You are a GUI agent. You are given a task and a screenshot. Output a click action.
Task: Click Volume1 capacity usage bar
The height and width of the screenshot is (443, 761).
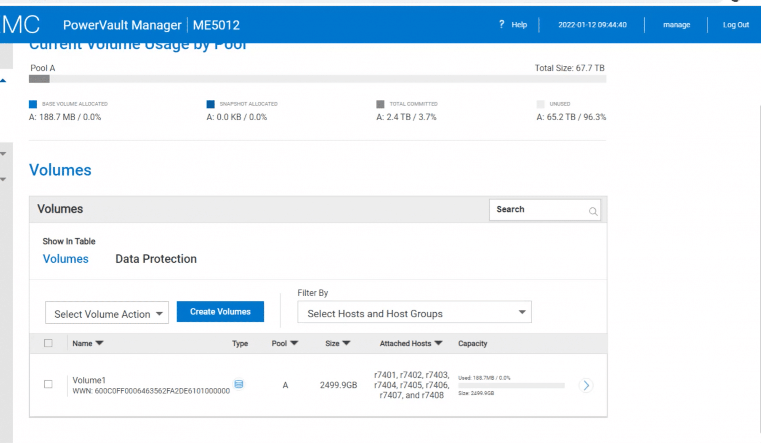pyautogui.click(x=511, y=385)
